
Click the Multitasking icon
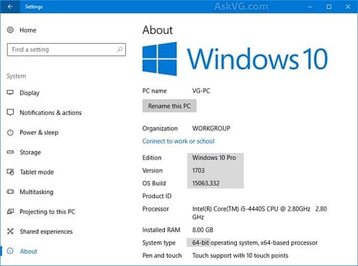coord(10,192)
